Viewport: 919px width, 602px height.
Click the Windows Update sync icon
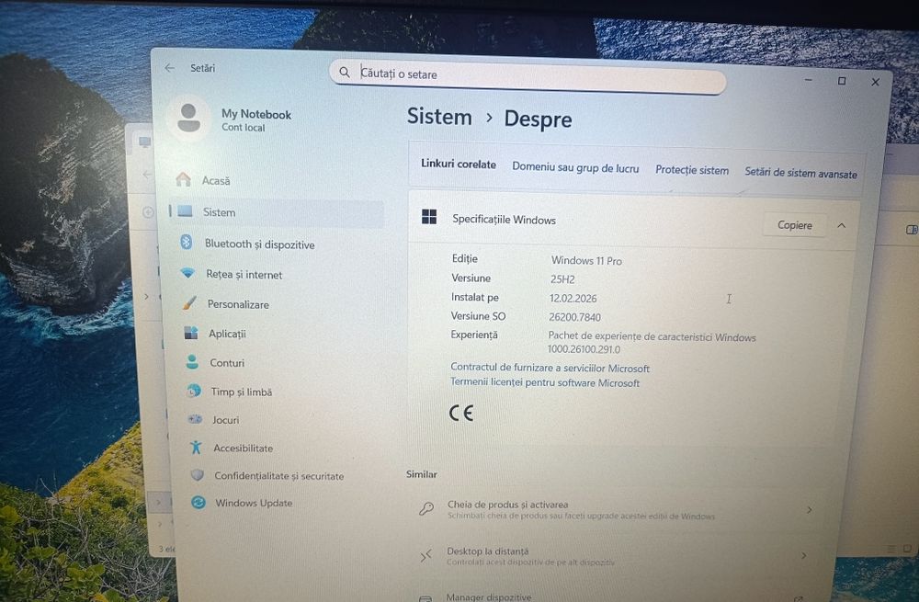coord(199,503)
